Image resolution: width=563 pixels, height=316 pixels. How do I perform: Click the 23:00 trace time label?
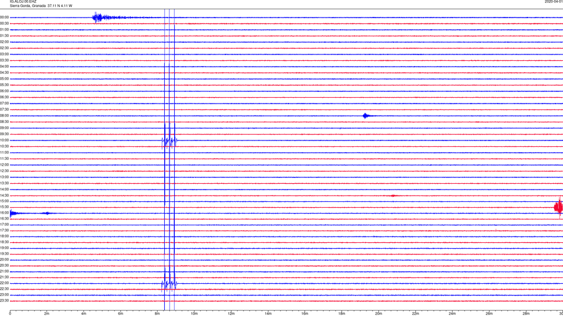(4, 294)
